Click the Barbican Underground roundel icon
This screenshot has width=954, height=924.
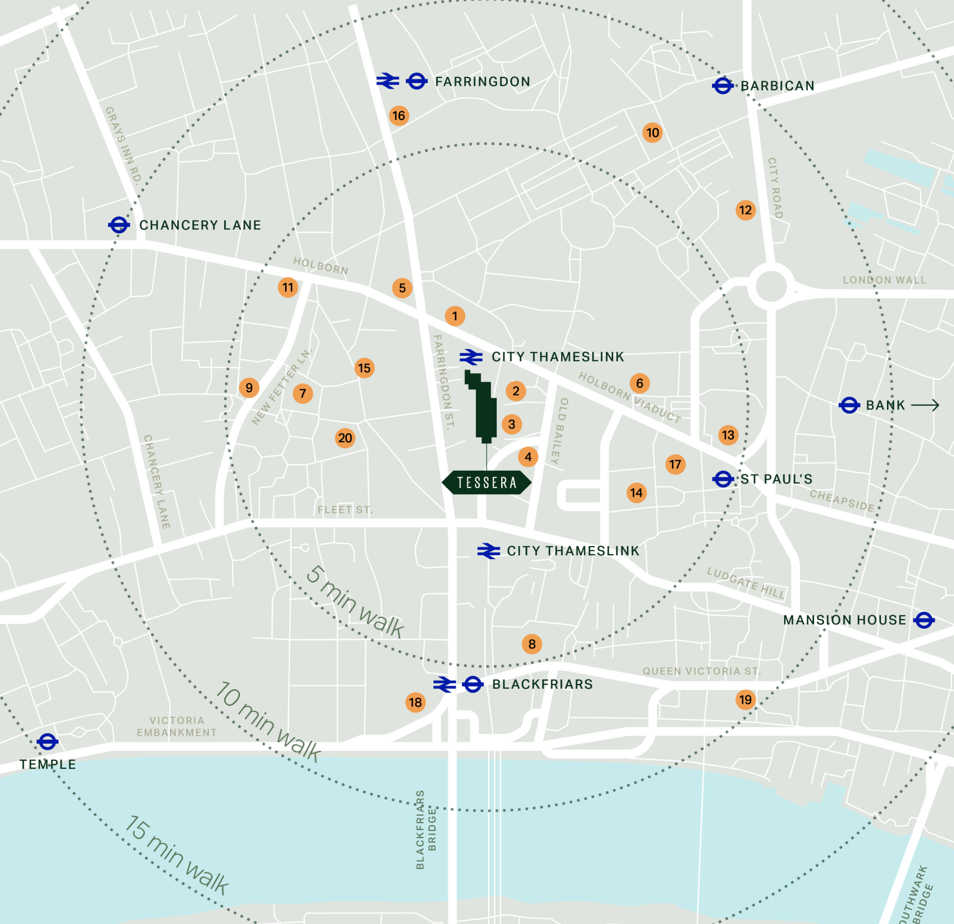coord(722,85)
